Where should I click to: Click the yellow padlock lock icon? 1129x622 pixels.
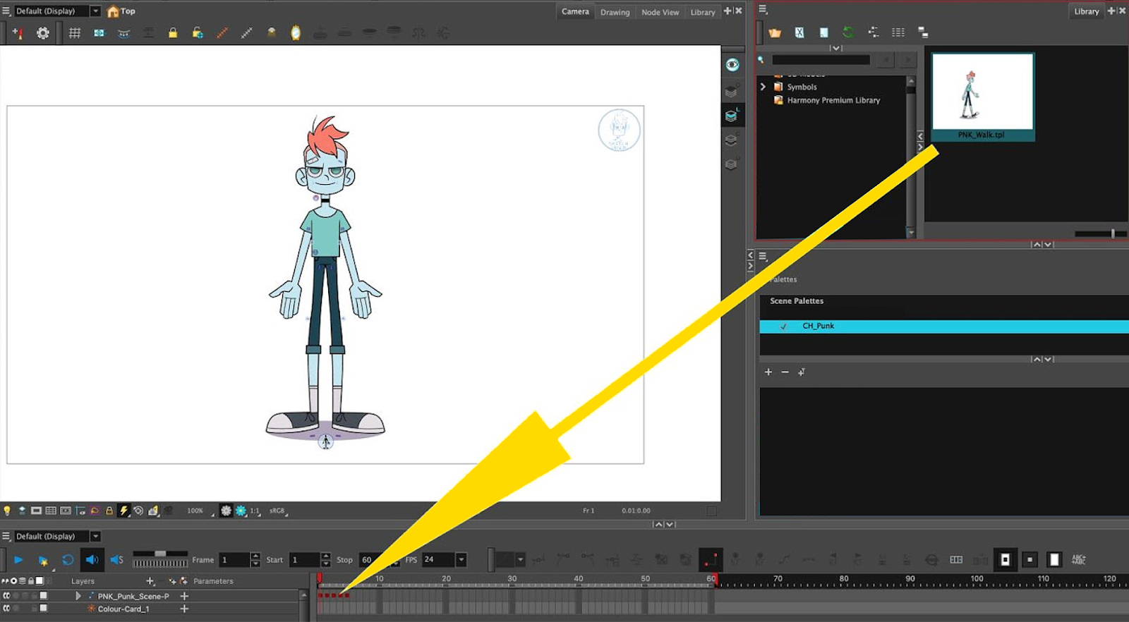coord(173,33)
